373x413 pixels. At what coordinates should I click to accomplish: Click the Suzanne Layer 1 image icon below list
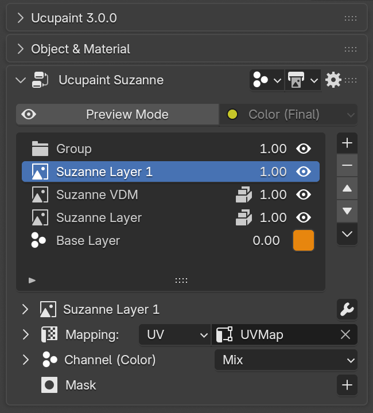pos(48,309)
